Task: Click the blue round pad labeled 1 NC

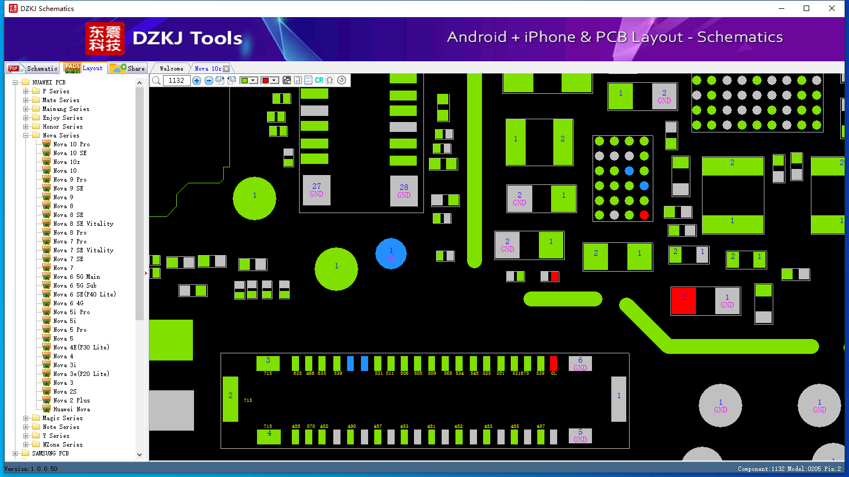Action: (x=391, y=254)
